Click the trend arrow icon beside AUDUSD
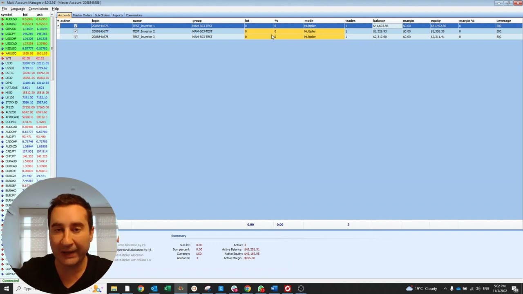This screenshot has width=523, height=294. click(2, 19)
